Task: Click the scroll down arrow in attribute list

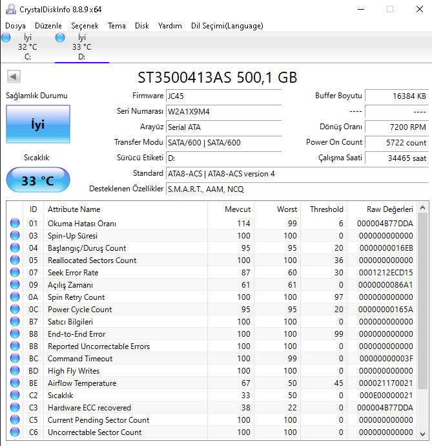Action: [x=422, y=434]
